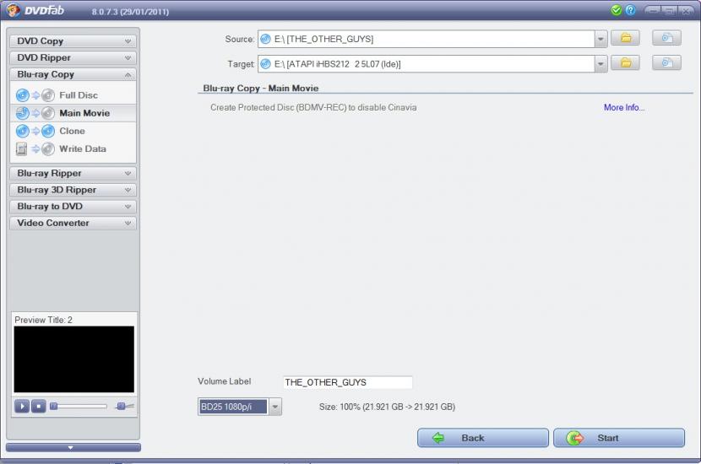Browse Source folder with the yellow folder icon

(626, 38)
